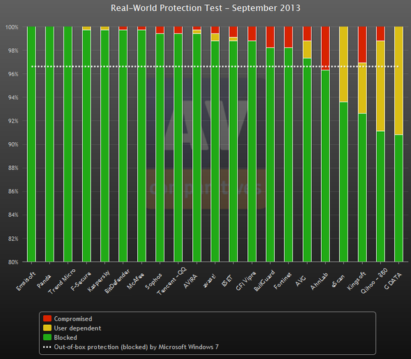Click the 92% y-axis label
The image size is (411, 359).
pos(13,121)
